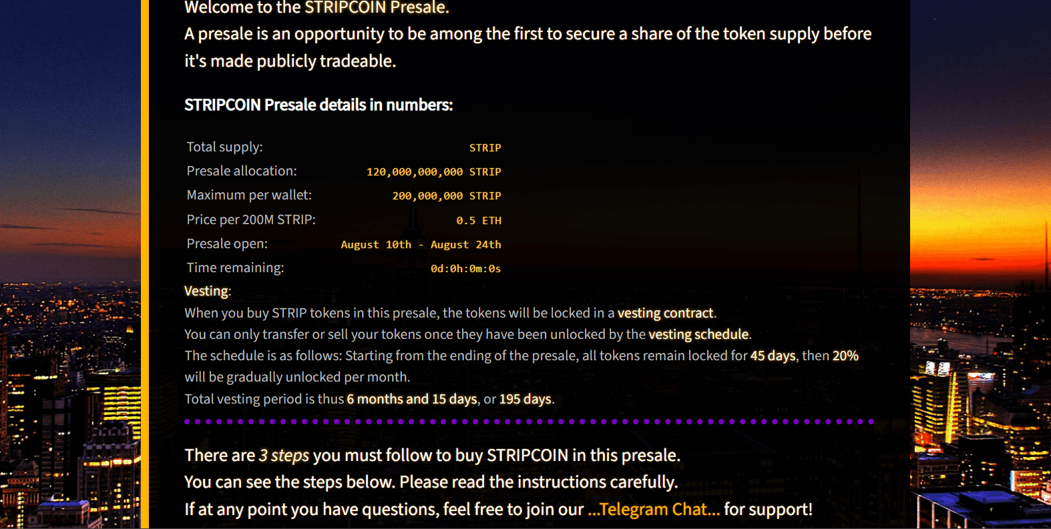Click the 'Welcome to the STRIPCOIN Presale' line
Viewport: 1051px width, 529px height.
pyautogui.click(x=317, y=8)
